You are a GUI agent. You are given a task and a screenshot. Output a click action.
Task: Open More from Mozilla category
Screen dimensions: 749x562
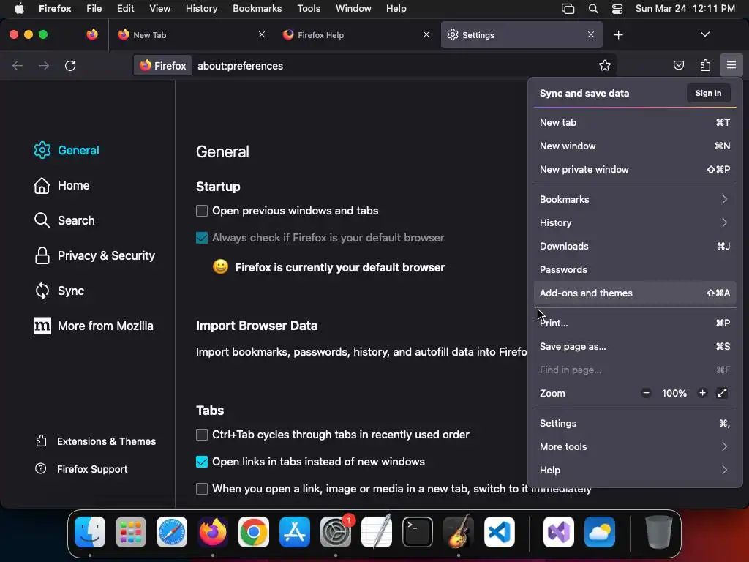[94, 326]
